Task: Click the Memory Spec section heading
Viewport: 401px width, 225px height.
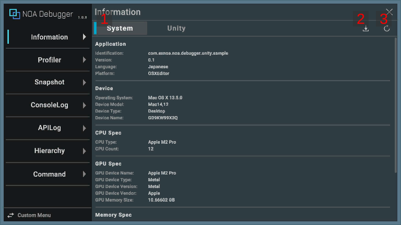Action: coord(113,215)
